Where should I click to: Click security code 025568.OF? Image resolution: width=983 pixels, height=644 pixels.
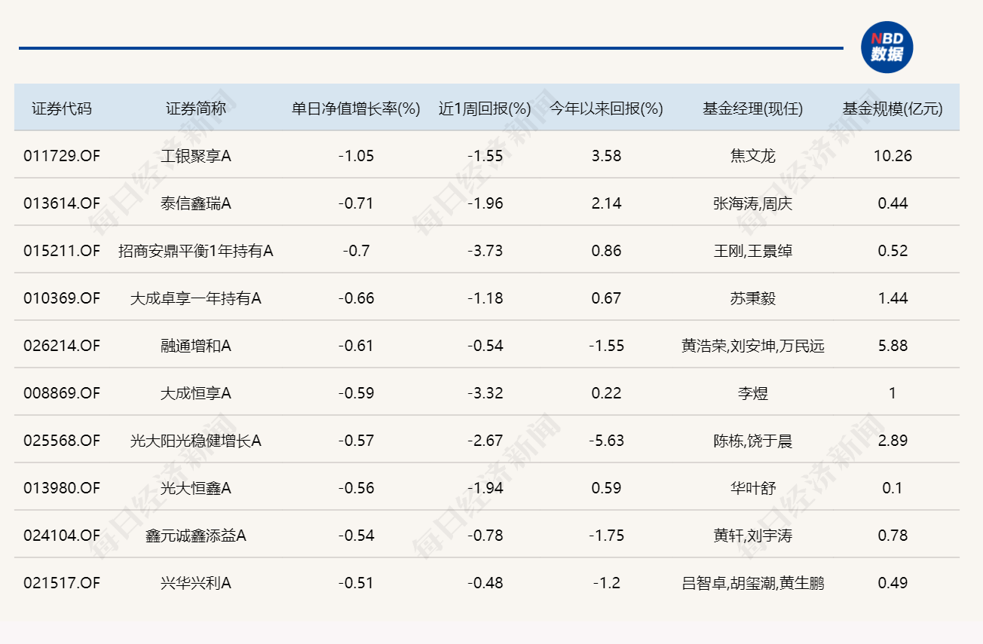(62, 441)
